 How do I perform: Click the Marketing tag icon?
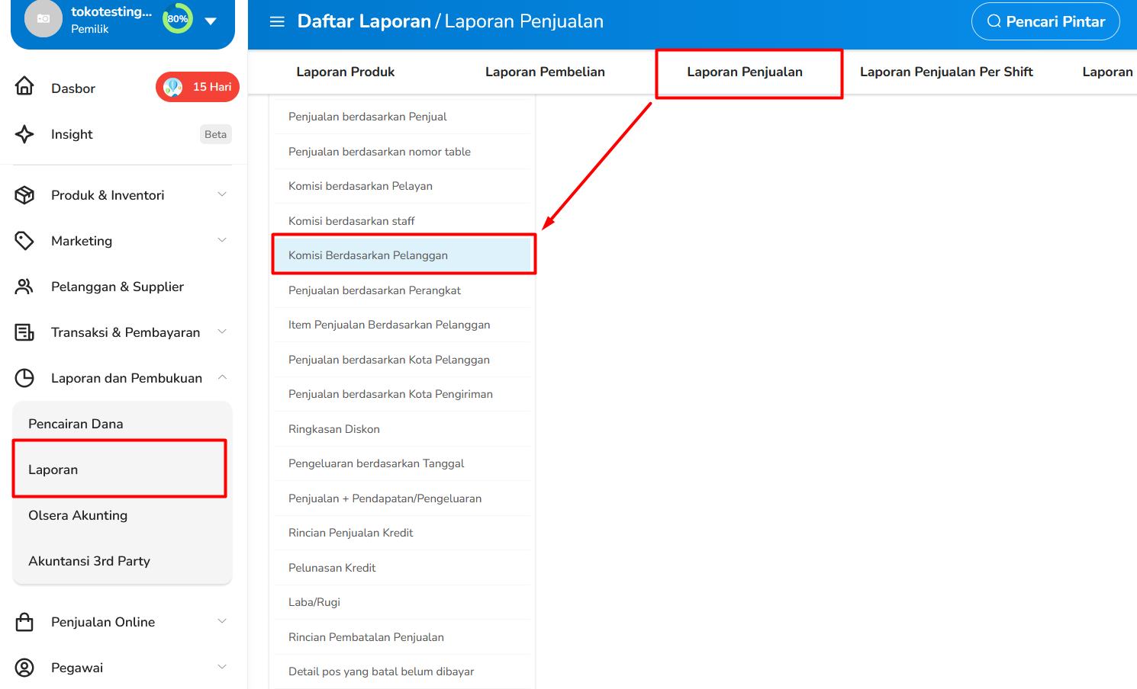pos(24,241)
